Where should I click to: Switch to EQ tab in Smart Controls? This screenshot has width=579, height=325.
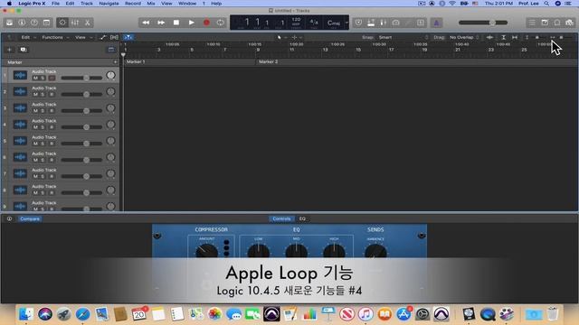302,218
